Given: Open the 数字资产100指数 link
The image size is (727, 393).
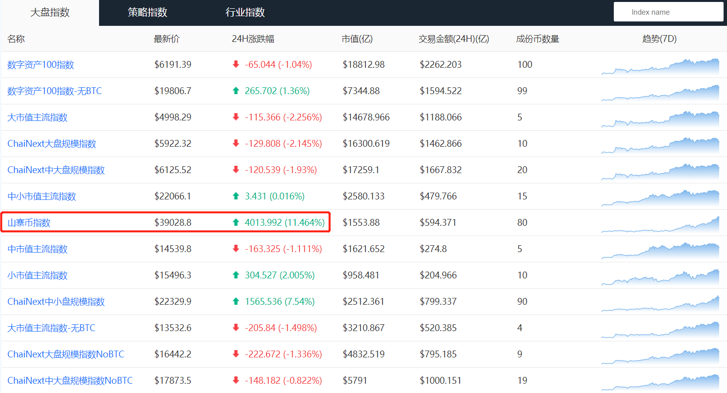Looking at the screenshot, I should (40, 65).
